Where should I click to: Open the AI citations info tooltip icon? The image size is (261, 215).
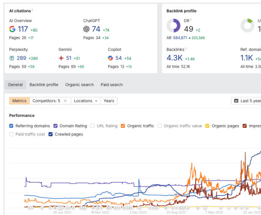coord(32,9)
